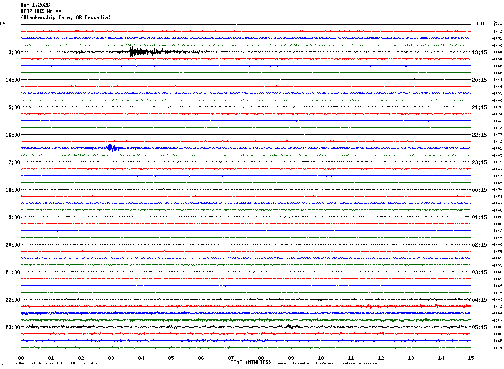Click minute 15 on the time axis
Viewport: 504px width, 369px height.
[x=470, y=358]
